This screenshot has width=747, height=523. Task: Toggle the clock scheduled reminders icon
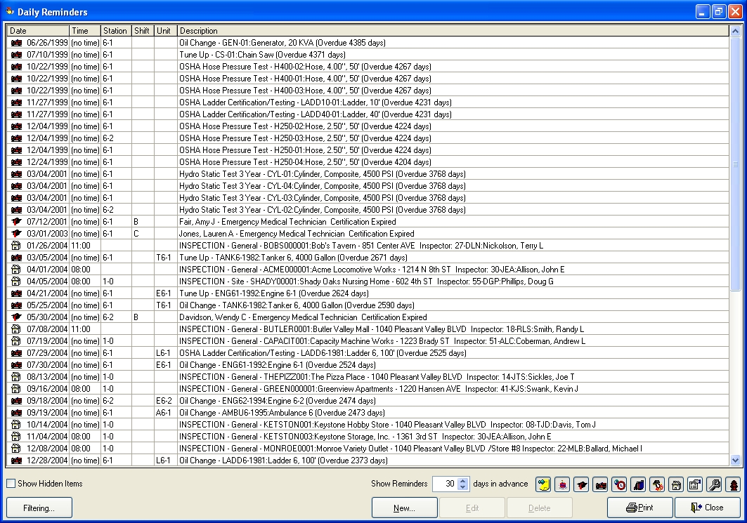(619, 484)
